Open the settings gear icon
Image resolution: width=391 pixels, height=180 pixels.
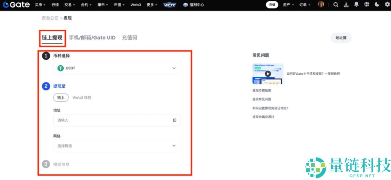tap(387, 5)
